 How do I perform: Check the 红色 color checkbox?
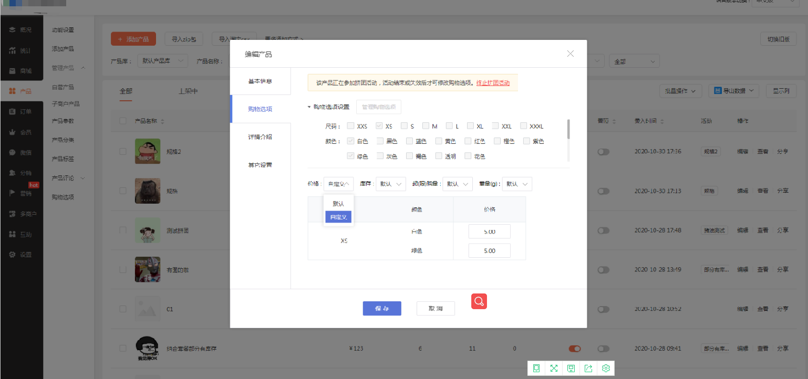point(468,141)
